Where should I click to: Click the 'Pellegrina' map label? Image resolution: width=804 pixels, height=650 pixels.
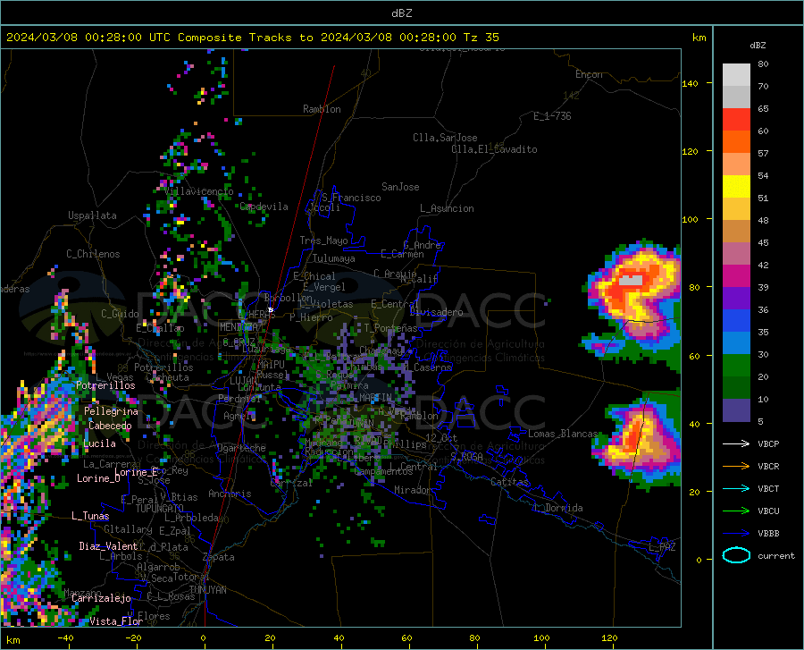(112, 411)
